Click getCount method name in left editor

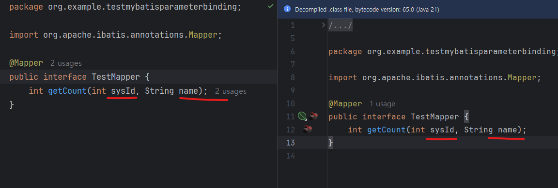67,91
